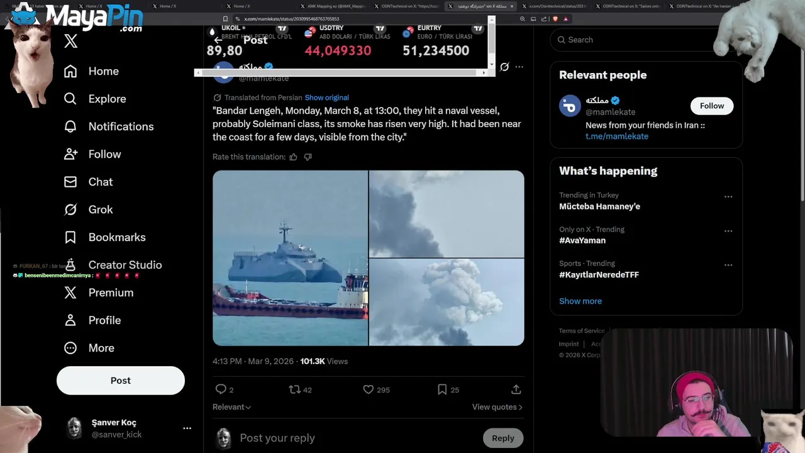Go to Home in the sidebar
This screenshot has height=453, width=805.
91,71
